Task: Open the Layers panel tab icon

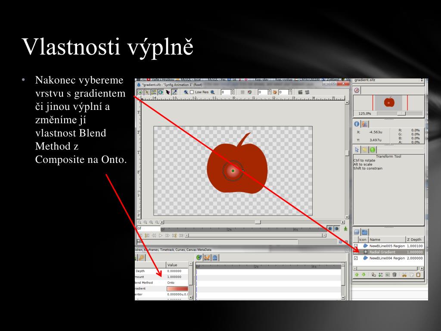Action: 357,232
